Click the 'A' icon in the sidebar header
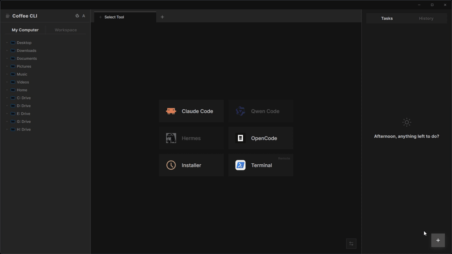The image size is (452, 254). pyautogui.click(x=84, y=16)
